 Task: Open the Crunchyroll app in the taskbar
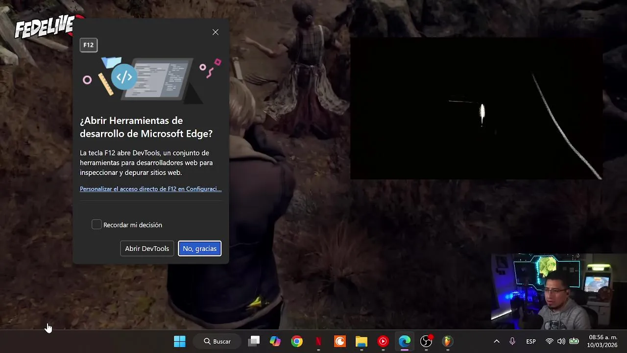point(340,341)
